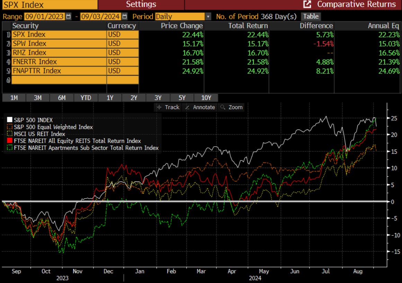Select the 3Y range button

[x=158, y=98]
